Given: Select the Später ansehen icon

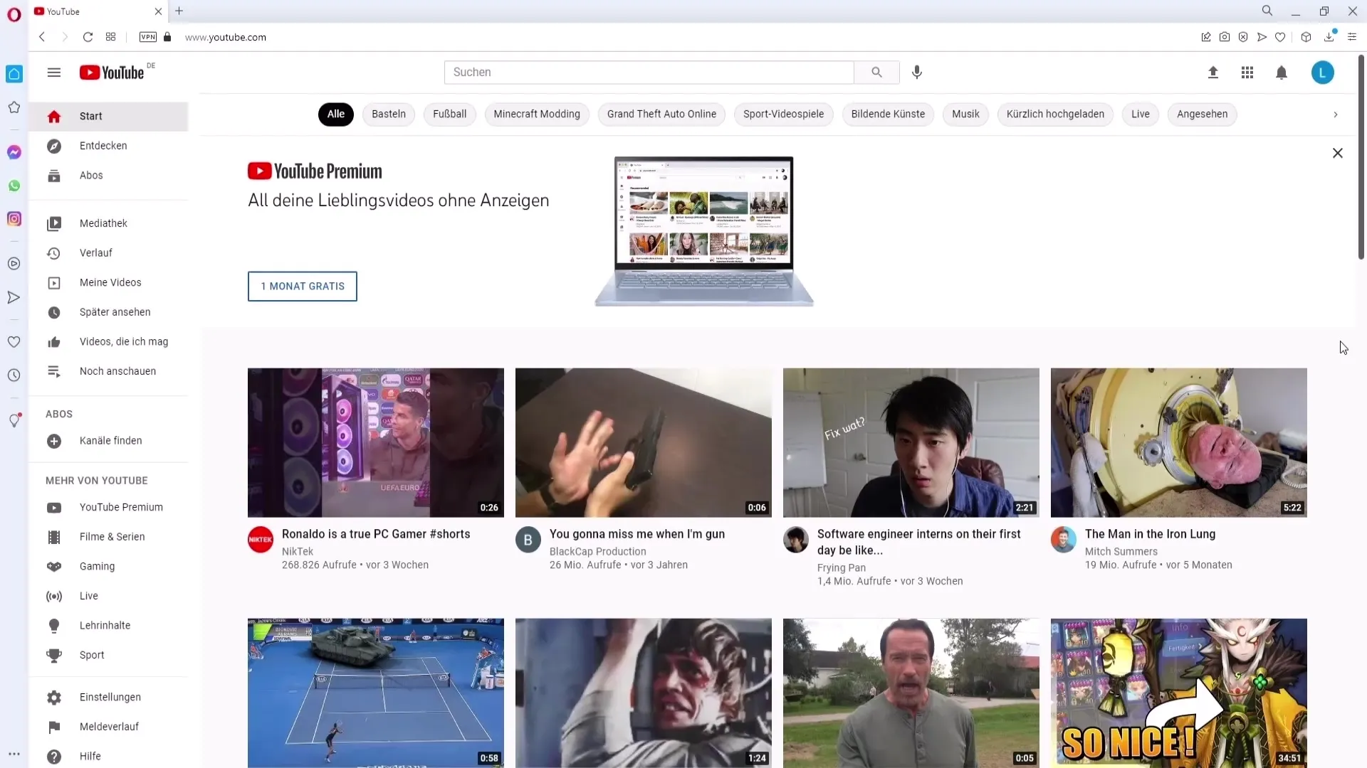Looking at the screenshot, I should click(53, 311).
